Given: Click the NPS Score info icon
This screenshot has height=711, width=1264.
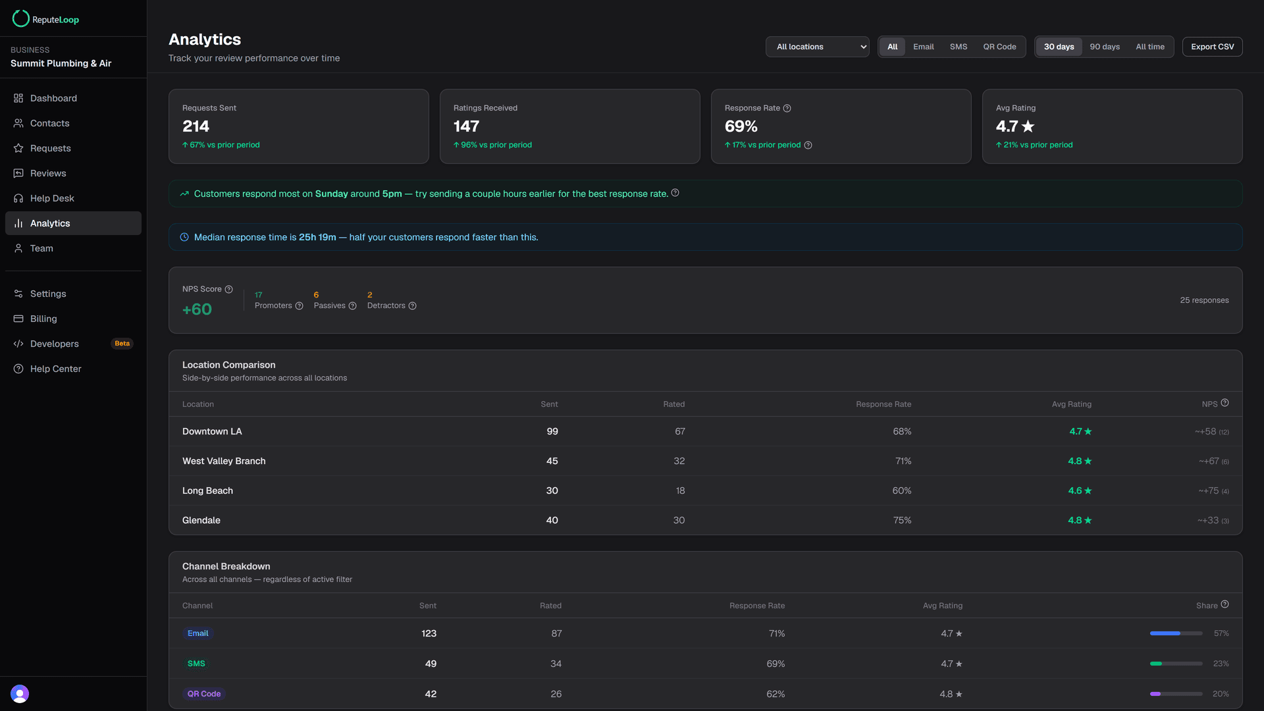Looking at the screenshot, I should [x=228, y=289].
